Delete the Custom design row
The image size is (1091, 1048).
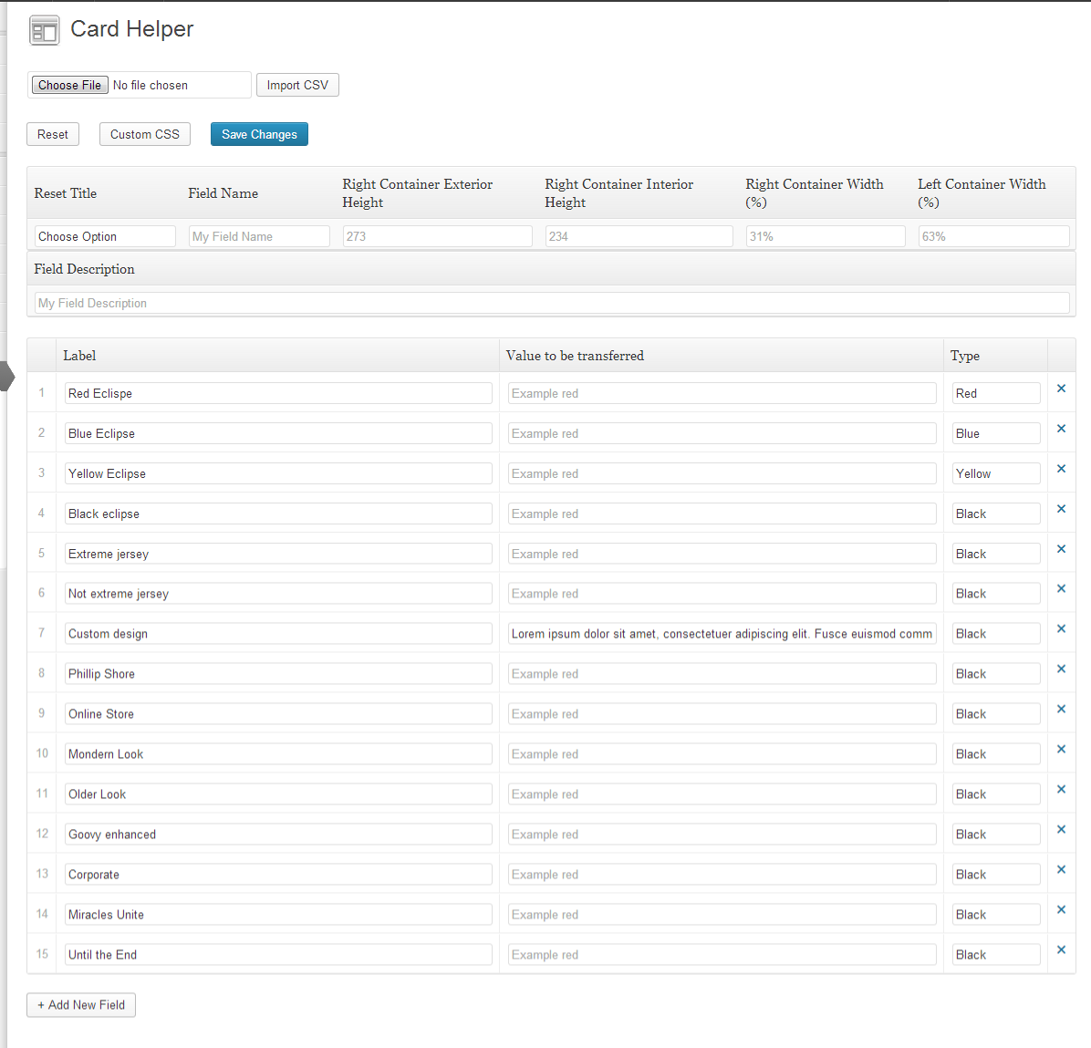(x=1061, y=628)
